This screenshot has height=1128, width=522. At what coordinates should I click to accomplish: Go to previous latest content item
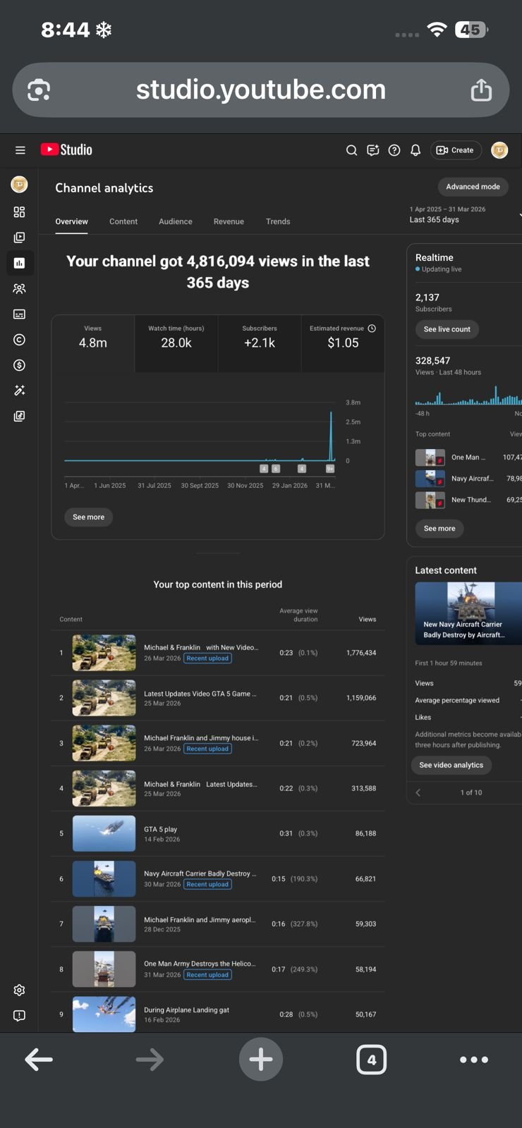tap(418, 792)
